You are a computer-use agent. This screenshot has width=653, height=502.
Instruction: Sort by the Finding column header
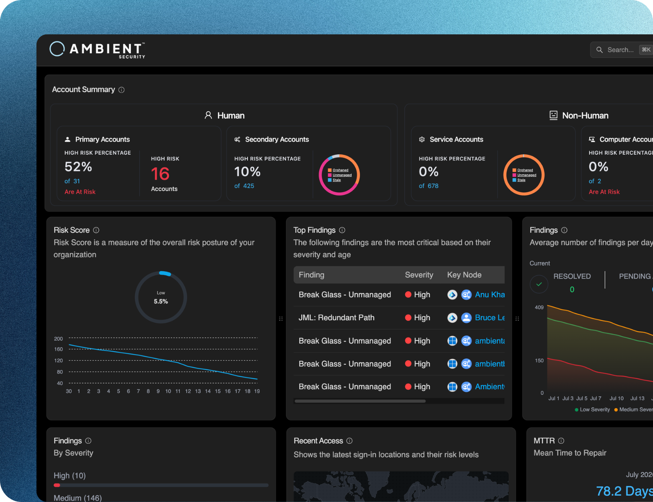pos(311,275)
